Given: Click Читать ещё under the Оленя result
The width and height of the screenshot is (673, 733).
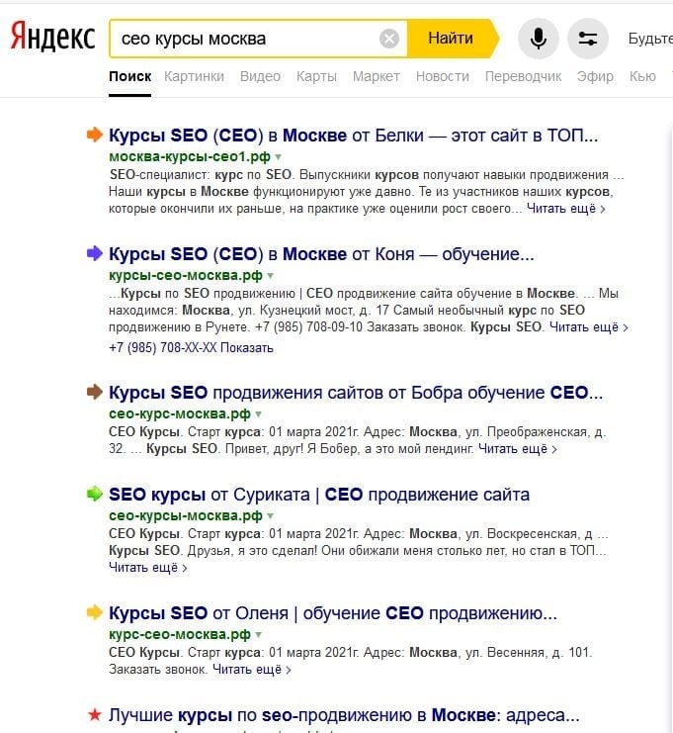Looking at the screenshot, I should 252,670.
